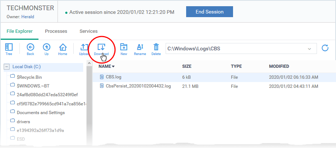Switch to the Processes tab
336x148 pixels.
(56, 31)
